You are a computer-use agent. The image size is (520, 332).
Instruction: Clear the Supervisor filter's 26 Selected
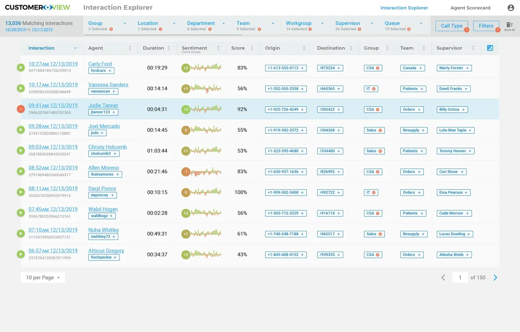pyautogui.click(x=360, y=29)
